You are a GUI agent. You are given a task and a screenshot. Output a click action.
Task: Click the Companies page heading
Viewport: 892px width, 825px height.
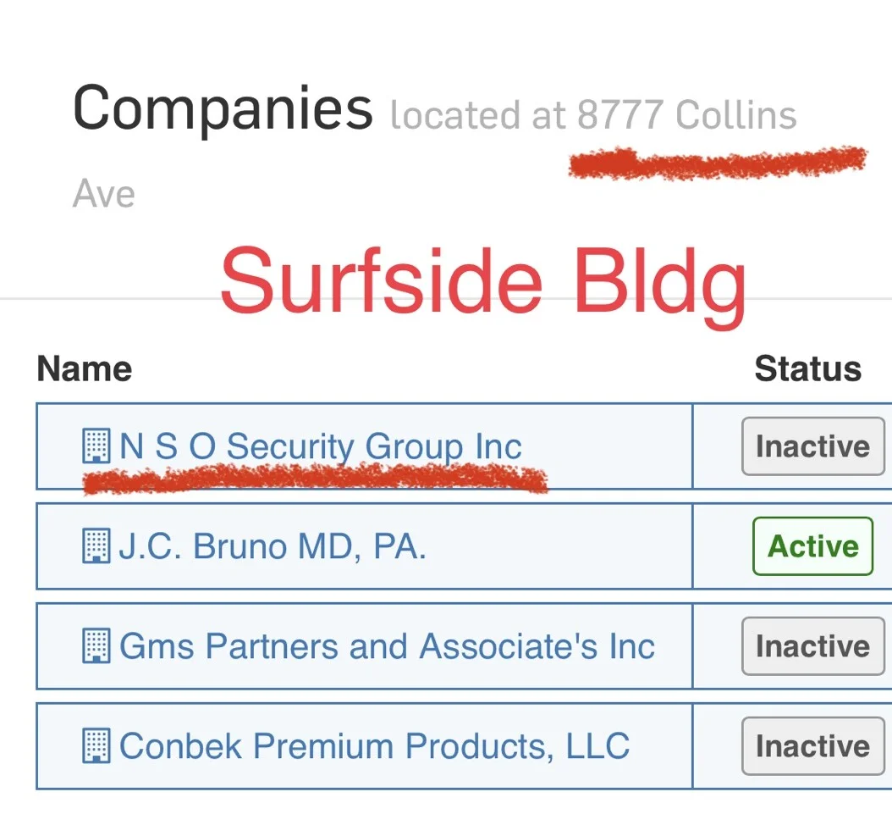[223, 109]
